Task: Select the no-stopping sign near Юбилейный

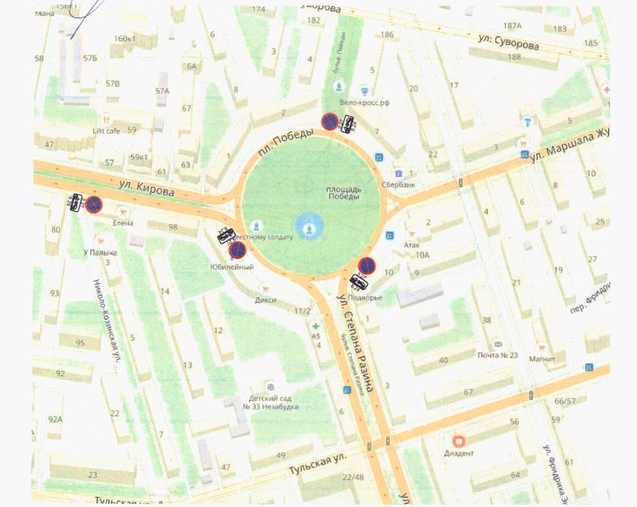Action: pyautogui.click(x=237, y=250)
